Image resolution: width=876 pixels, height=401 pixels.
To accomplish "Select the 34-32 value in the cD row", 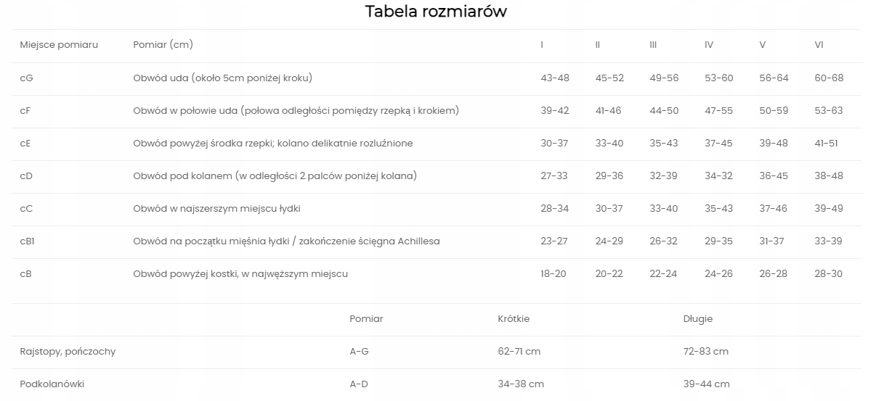I will (719, 176).
